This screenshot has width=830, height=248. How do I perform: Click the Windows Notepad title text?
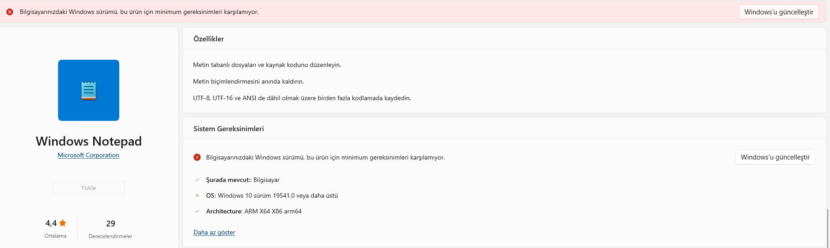89,141
